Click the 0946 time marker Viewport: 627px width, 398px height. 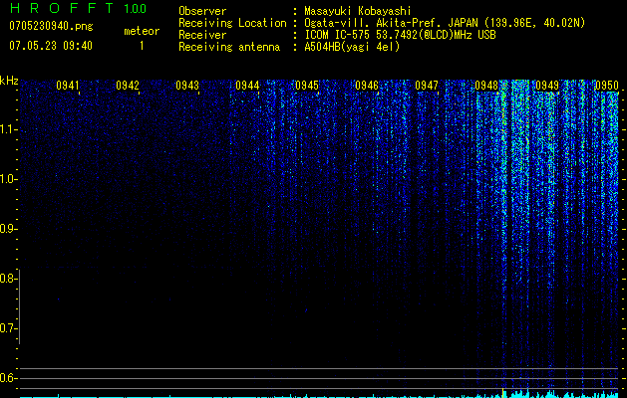(x=367, y=86)
